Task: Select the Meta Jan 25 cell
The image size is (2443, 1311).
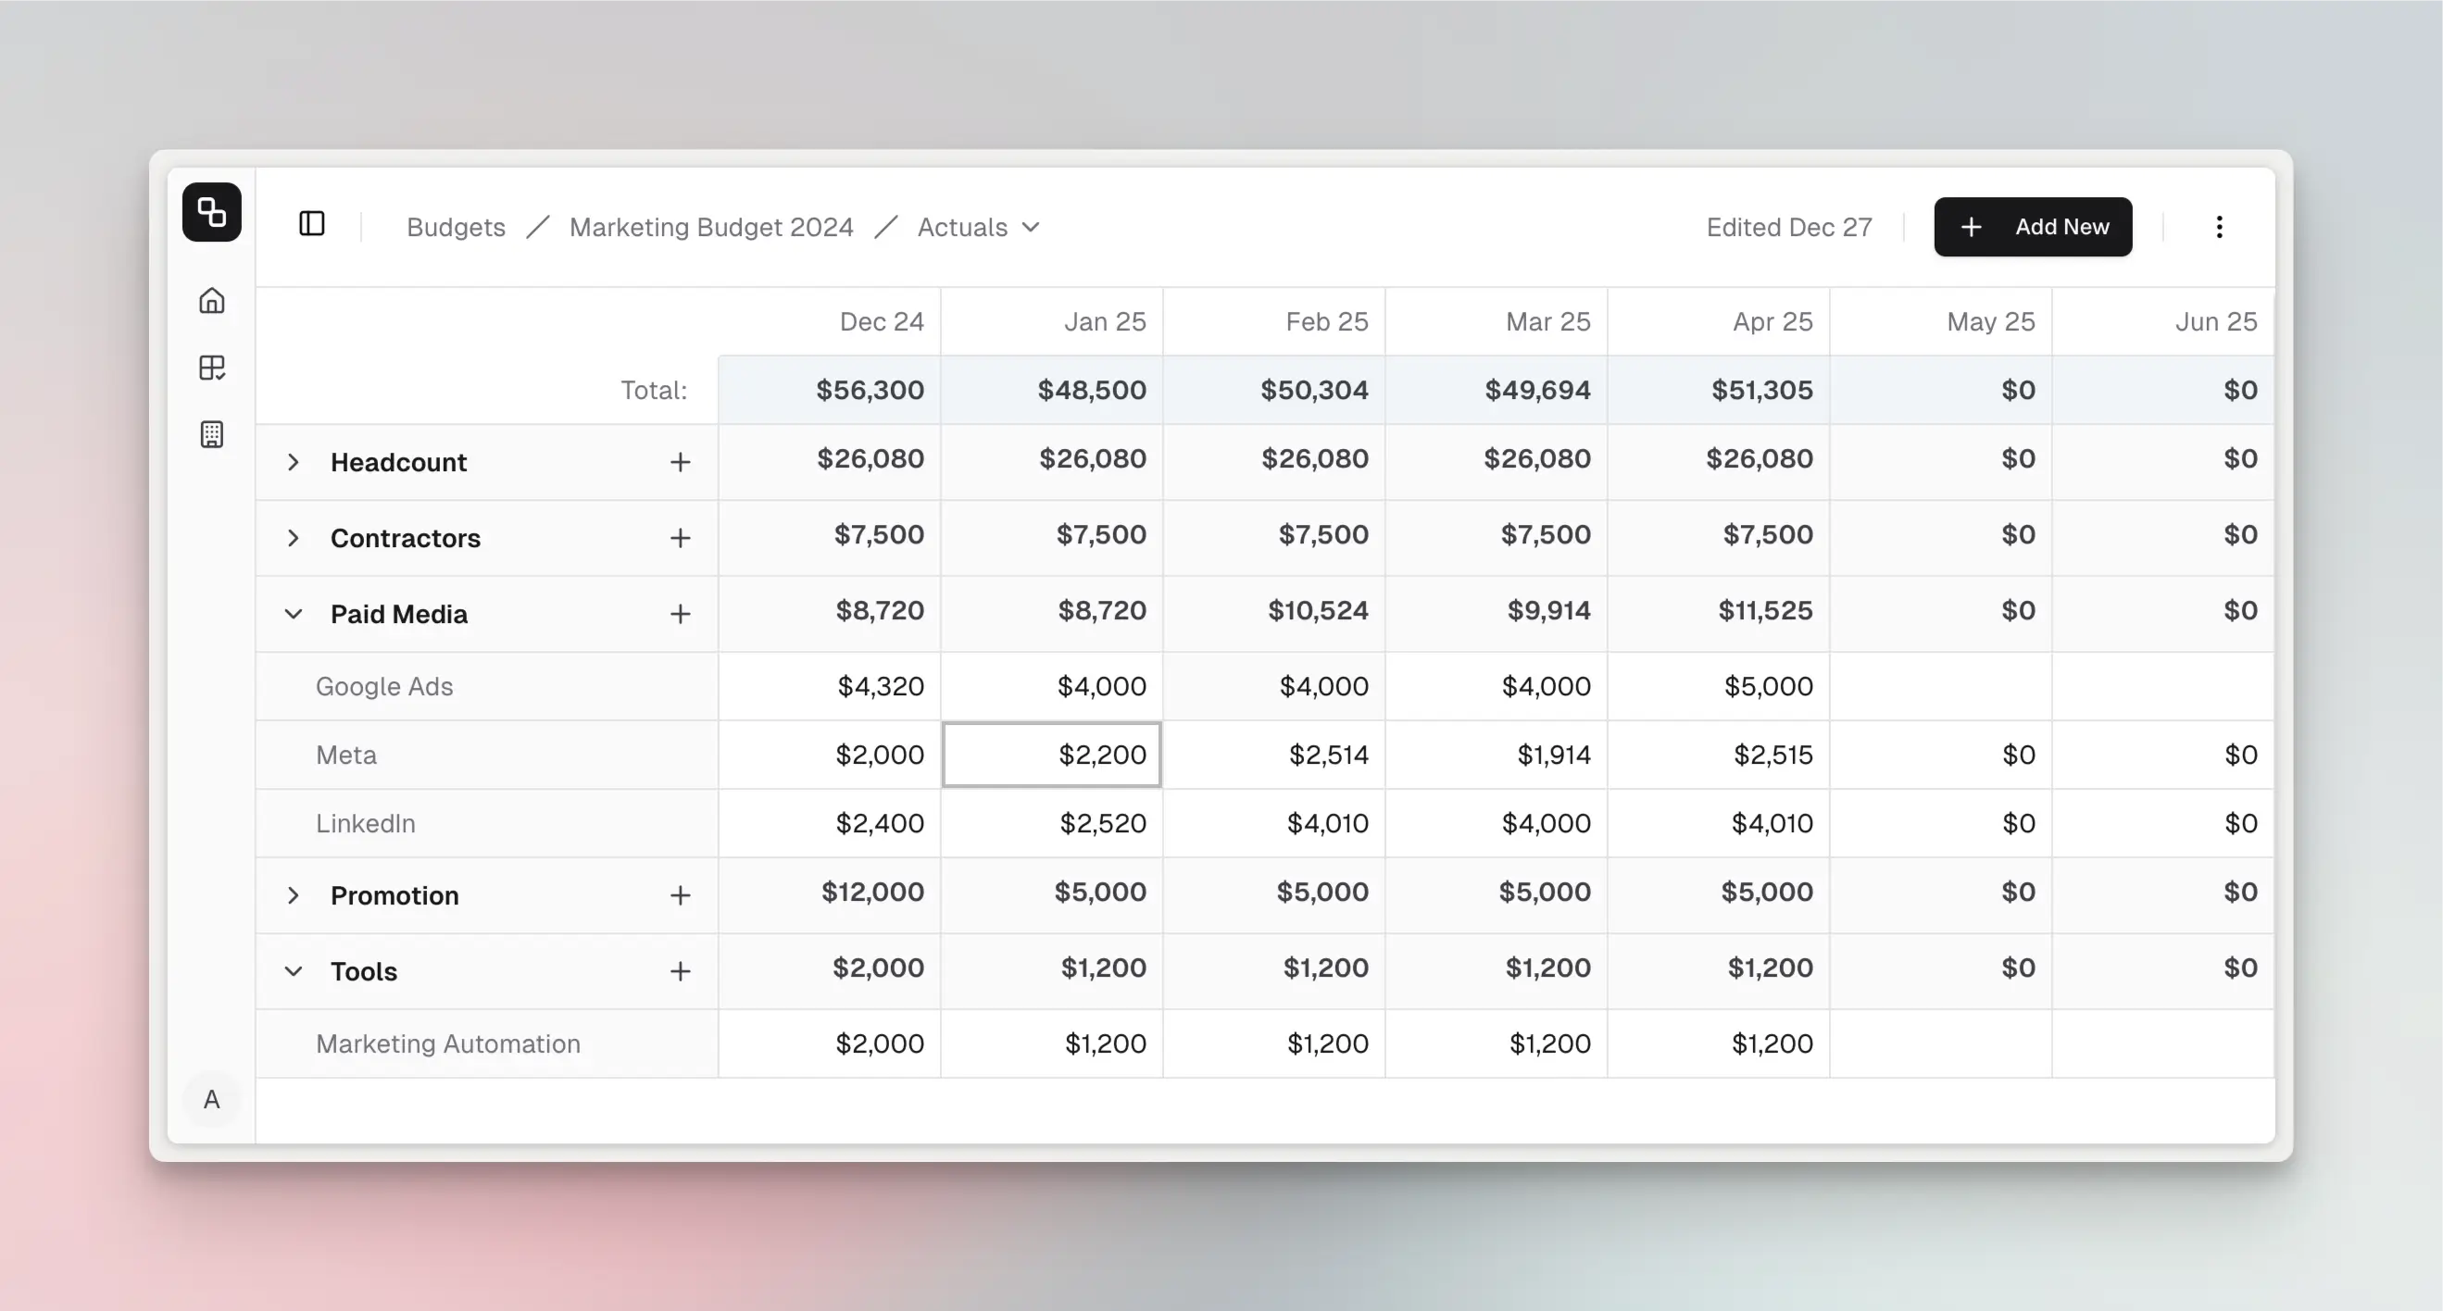Action: click(1051, 755)
